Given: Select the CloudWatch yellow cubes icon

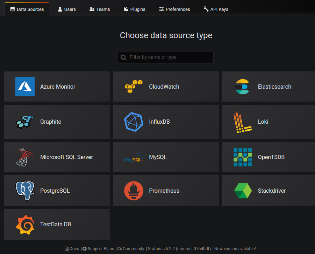Looking at the screenshot, I should pos(134,87).
